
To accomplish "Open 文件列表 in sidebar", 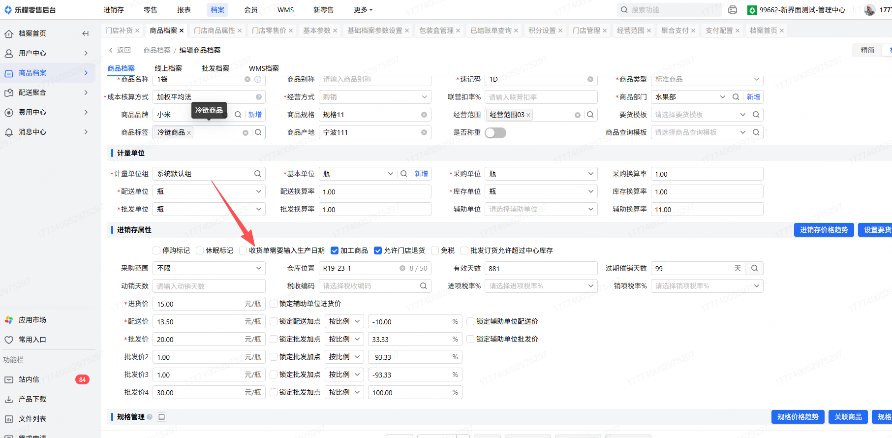I will [x=47, y=419].
